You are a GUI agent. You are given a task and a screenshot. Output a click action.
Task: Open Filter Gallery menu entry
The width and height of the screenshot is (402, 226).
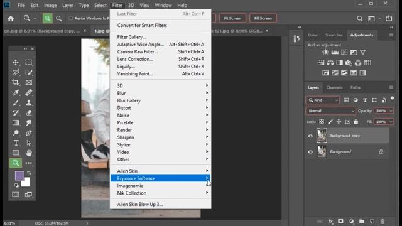click(x=161, y=37)
